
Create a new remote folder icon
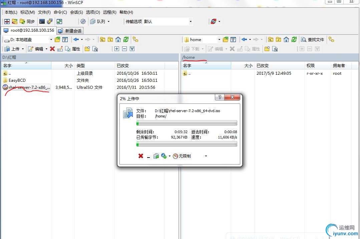[267, 49]
